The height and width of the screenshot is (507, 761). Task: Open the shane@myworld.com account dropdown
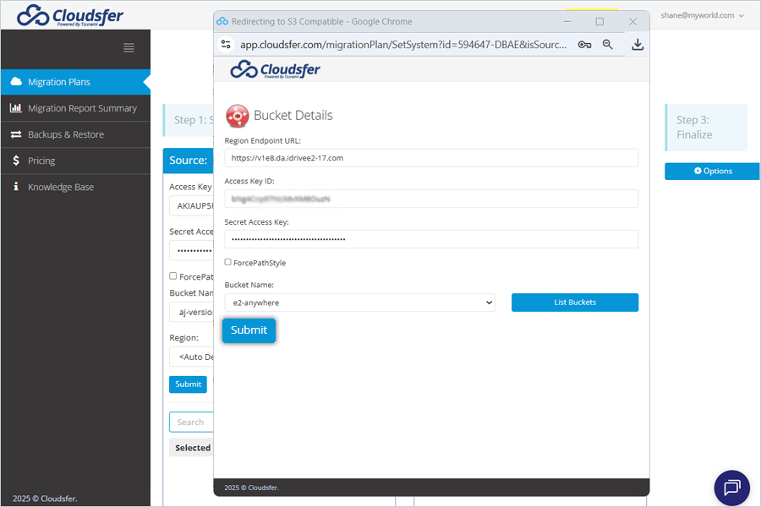(702, 15)
